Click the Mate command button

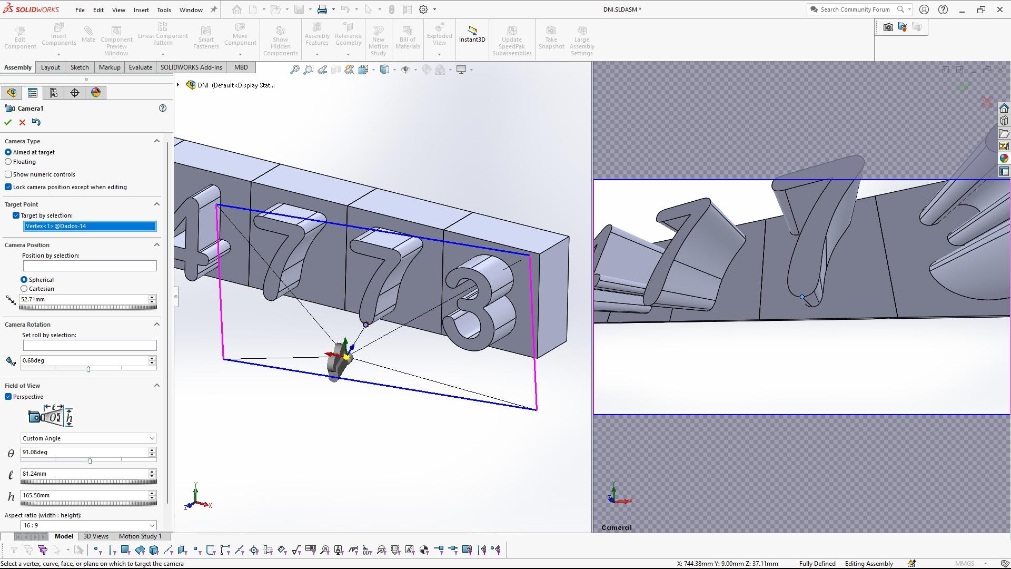point(88,34)
